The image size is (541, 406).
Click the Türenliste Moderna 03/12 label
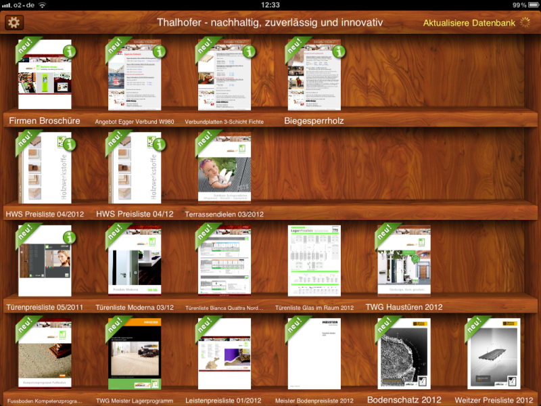click(x=135, y=307)
